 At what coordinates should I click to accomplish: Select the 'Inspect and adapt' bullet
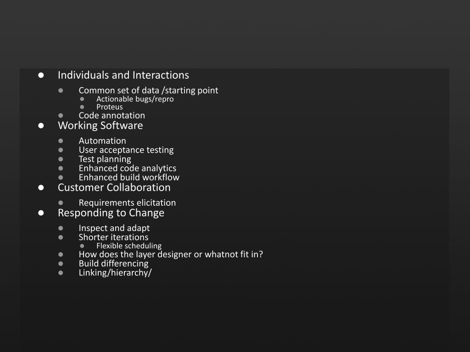(x=114, y=228)
